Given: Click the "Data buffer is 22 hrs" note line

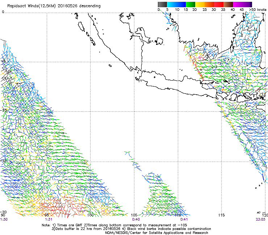Looking at the screenshot, I should pyautogui.click(x=131, y=229).
